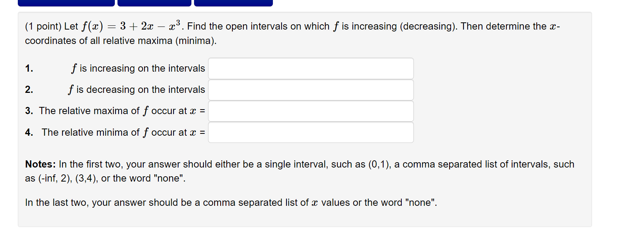Click the phrase f is decreasing on the intervals
This screenshot has width=628, height=235.
coord(136,90)
